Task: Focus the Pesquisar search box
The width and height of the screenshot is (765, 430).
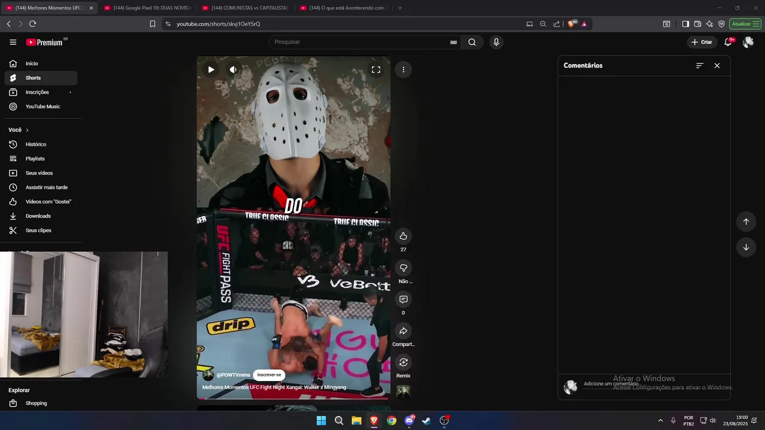Action: [365, 42]
